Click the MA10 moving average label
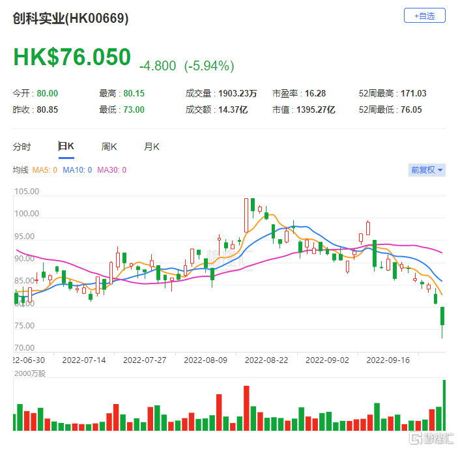The image size is (458, 449). (78, 170)
